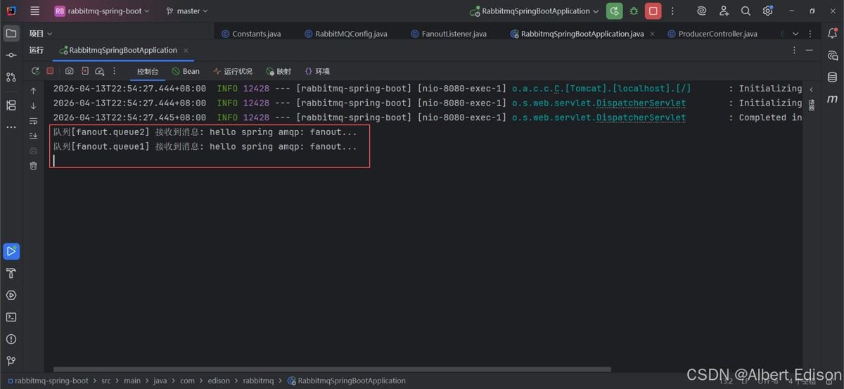844x389 pixels.
Task: Click the console horizontal scrollbar
Action: click(x=332, y=369)
